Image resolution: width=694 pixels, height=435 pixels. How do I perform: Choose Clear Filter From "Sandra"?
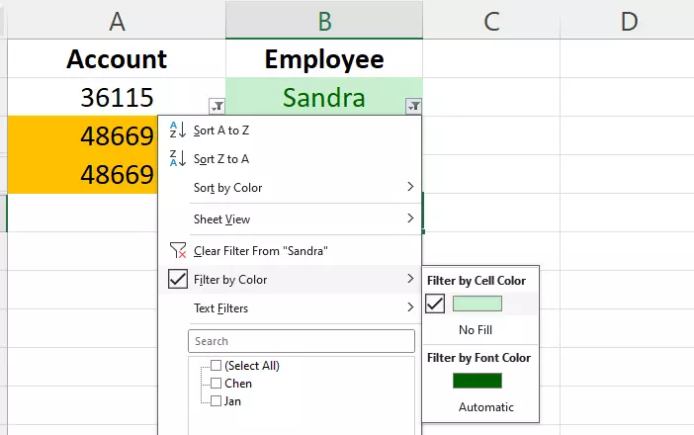point(260,251)
